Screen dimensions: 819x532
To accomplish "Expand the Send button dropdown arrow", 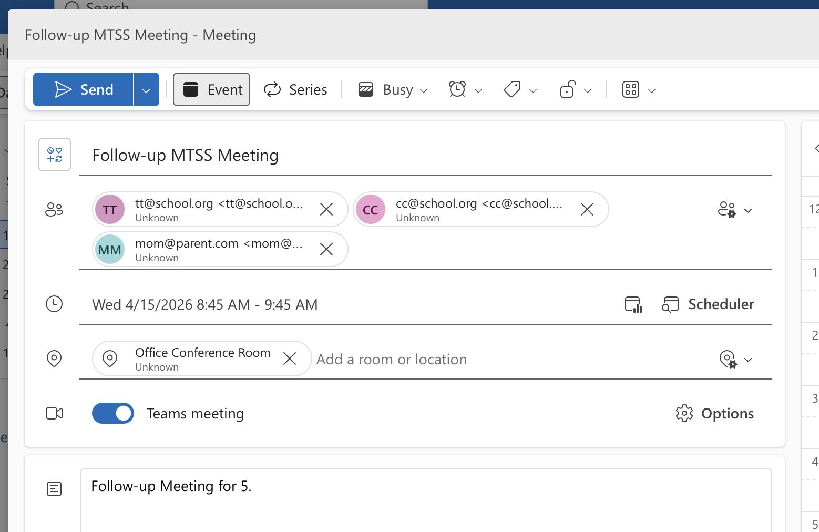I will tap(146, 89).
